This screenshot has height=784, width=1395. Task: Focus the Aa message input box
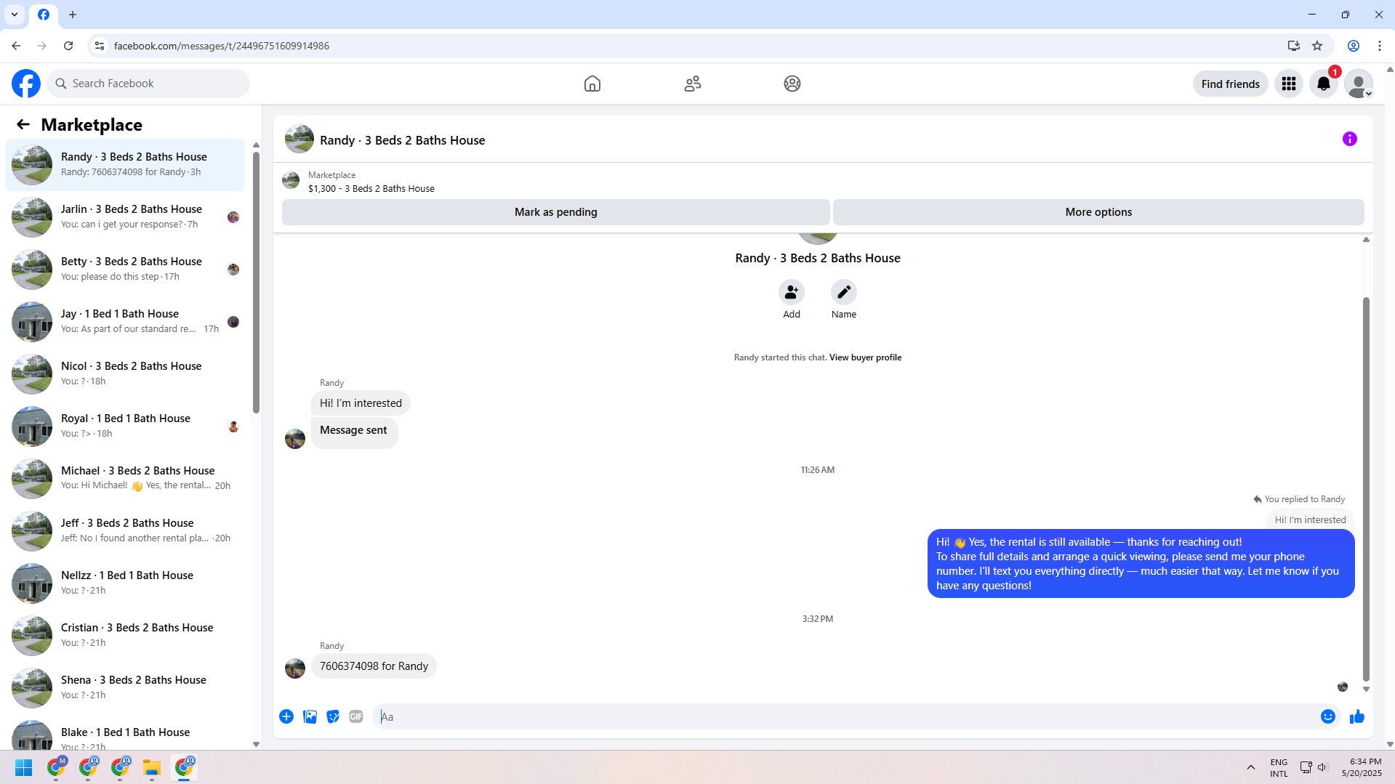[x=843, y=716]
